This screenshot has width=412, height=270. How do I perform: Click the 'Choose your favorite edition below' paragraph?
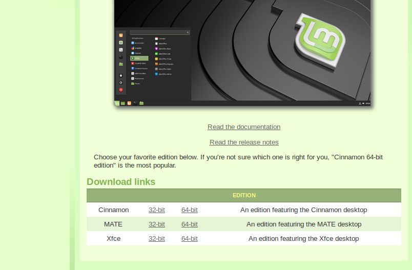[x=238, y=161]
